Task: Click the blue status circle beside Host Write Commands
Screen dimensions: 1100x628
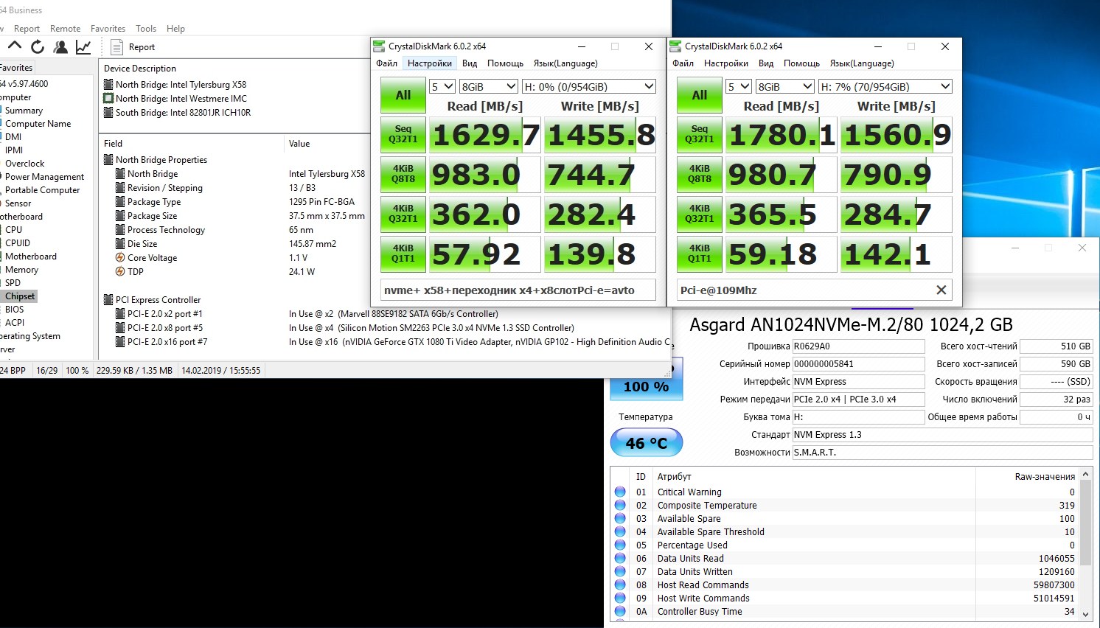Action: [620, 599]
